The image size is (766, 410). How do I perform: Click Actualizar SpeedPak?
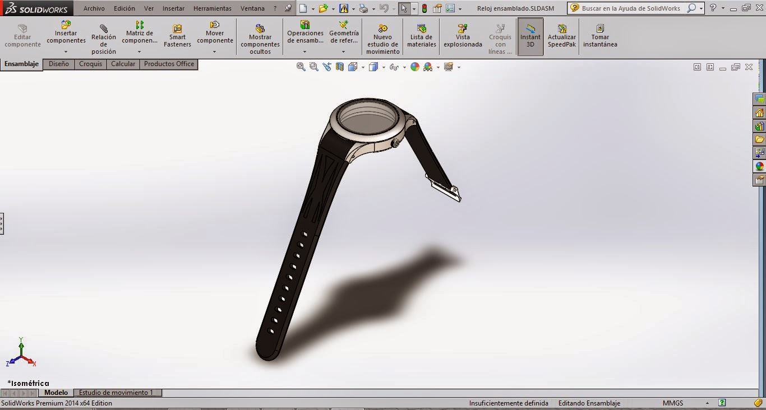tap(562, 36)
